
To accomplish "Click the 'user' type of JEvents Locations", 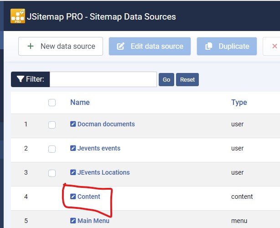I will (x=237, y=172).
